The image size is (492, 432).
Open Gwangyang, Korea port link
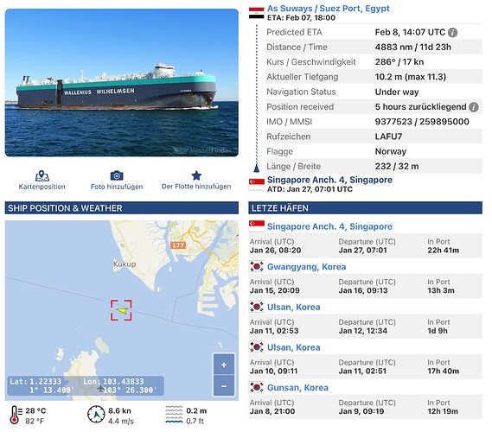(x=306, y=267)
